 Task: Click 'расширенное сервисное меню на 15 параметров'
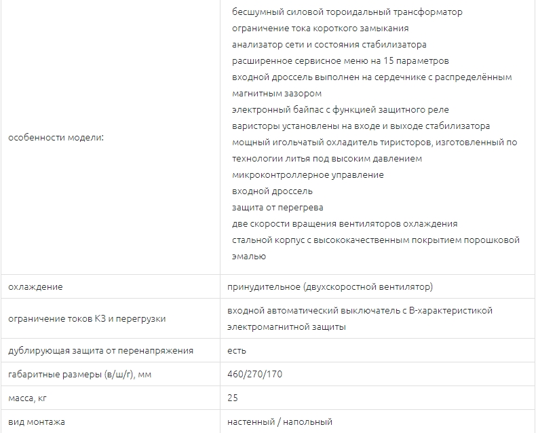pos(341,60)
